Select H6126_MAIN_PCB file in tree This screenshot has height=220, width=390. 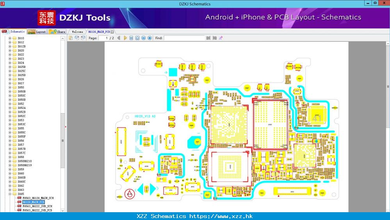pyautogui.click(x=33, y=202)
